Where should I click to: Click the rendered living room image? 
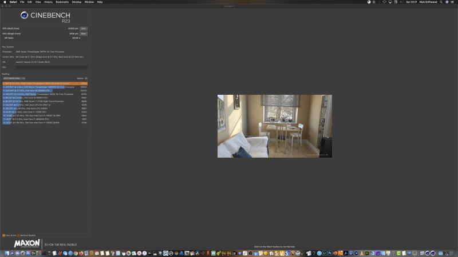tap(275, 126)
